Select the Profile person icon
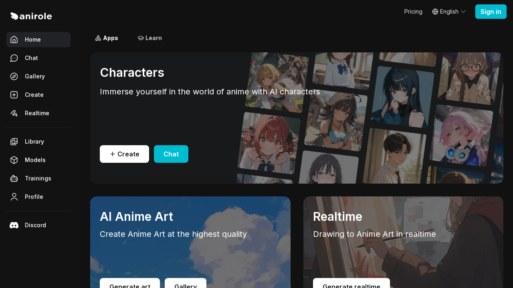This screenshot has width=513, height=288. pyautogui.click(x=14, y=196)
